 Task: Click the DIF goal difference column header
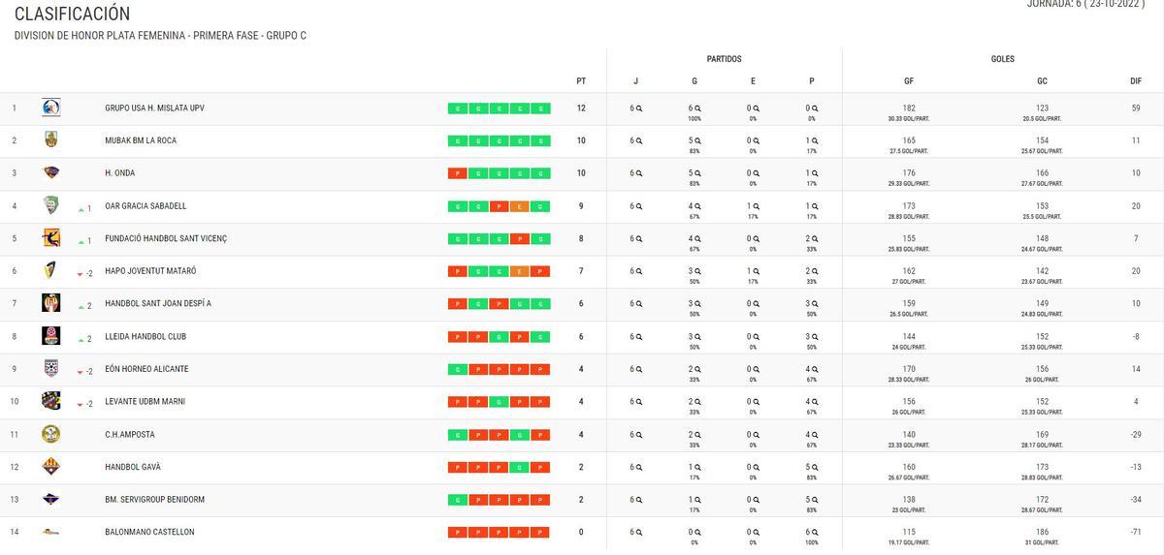point(1136,81)
